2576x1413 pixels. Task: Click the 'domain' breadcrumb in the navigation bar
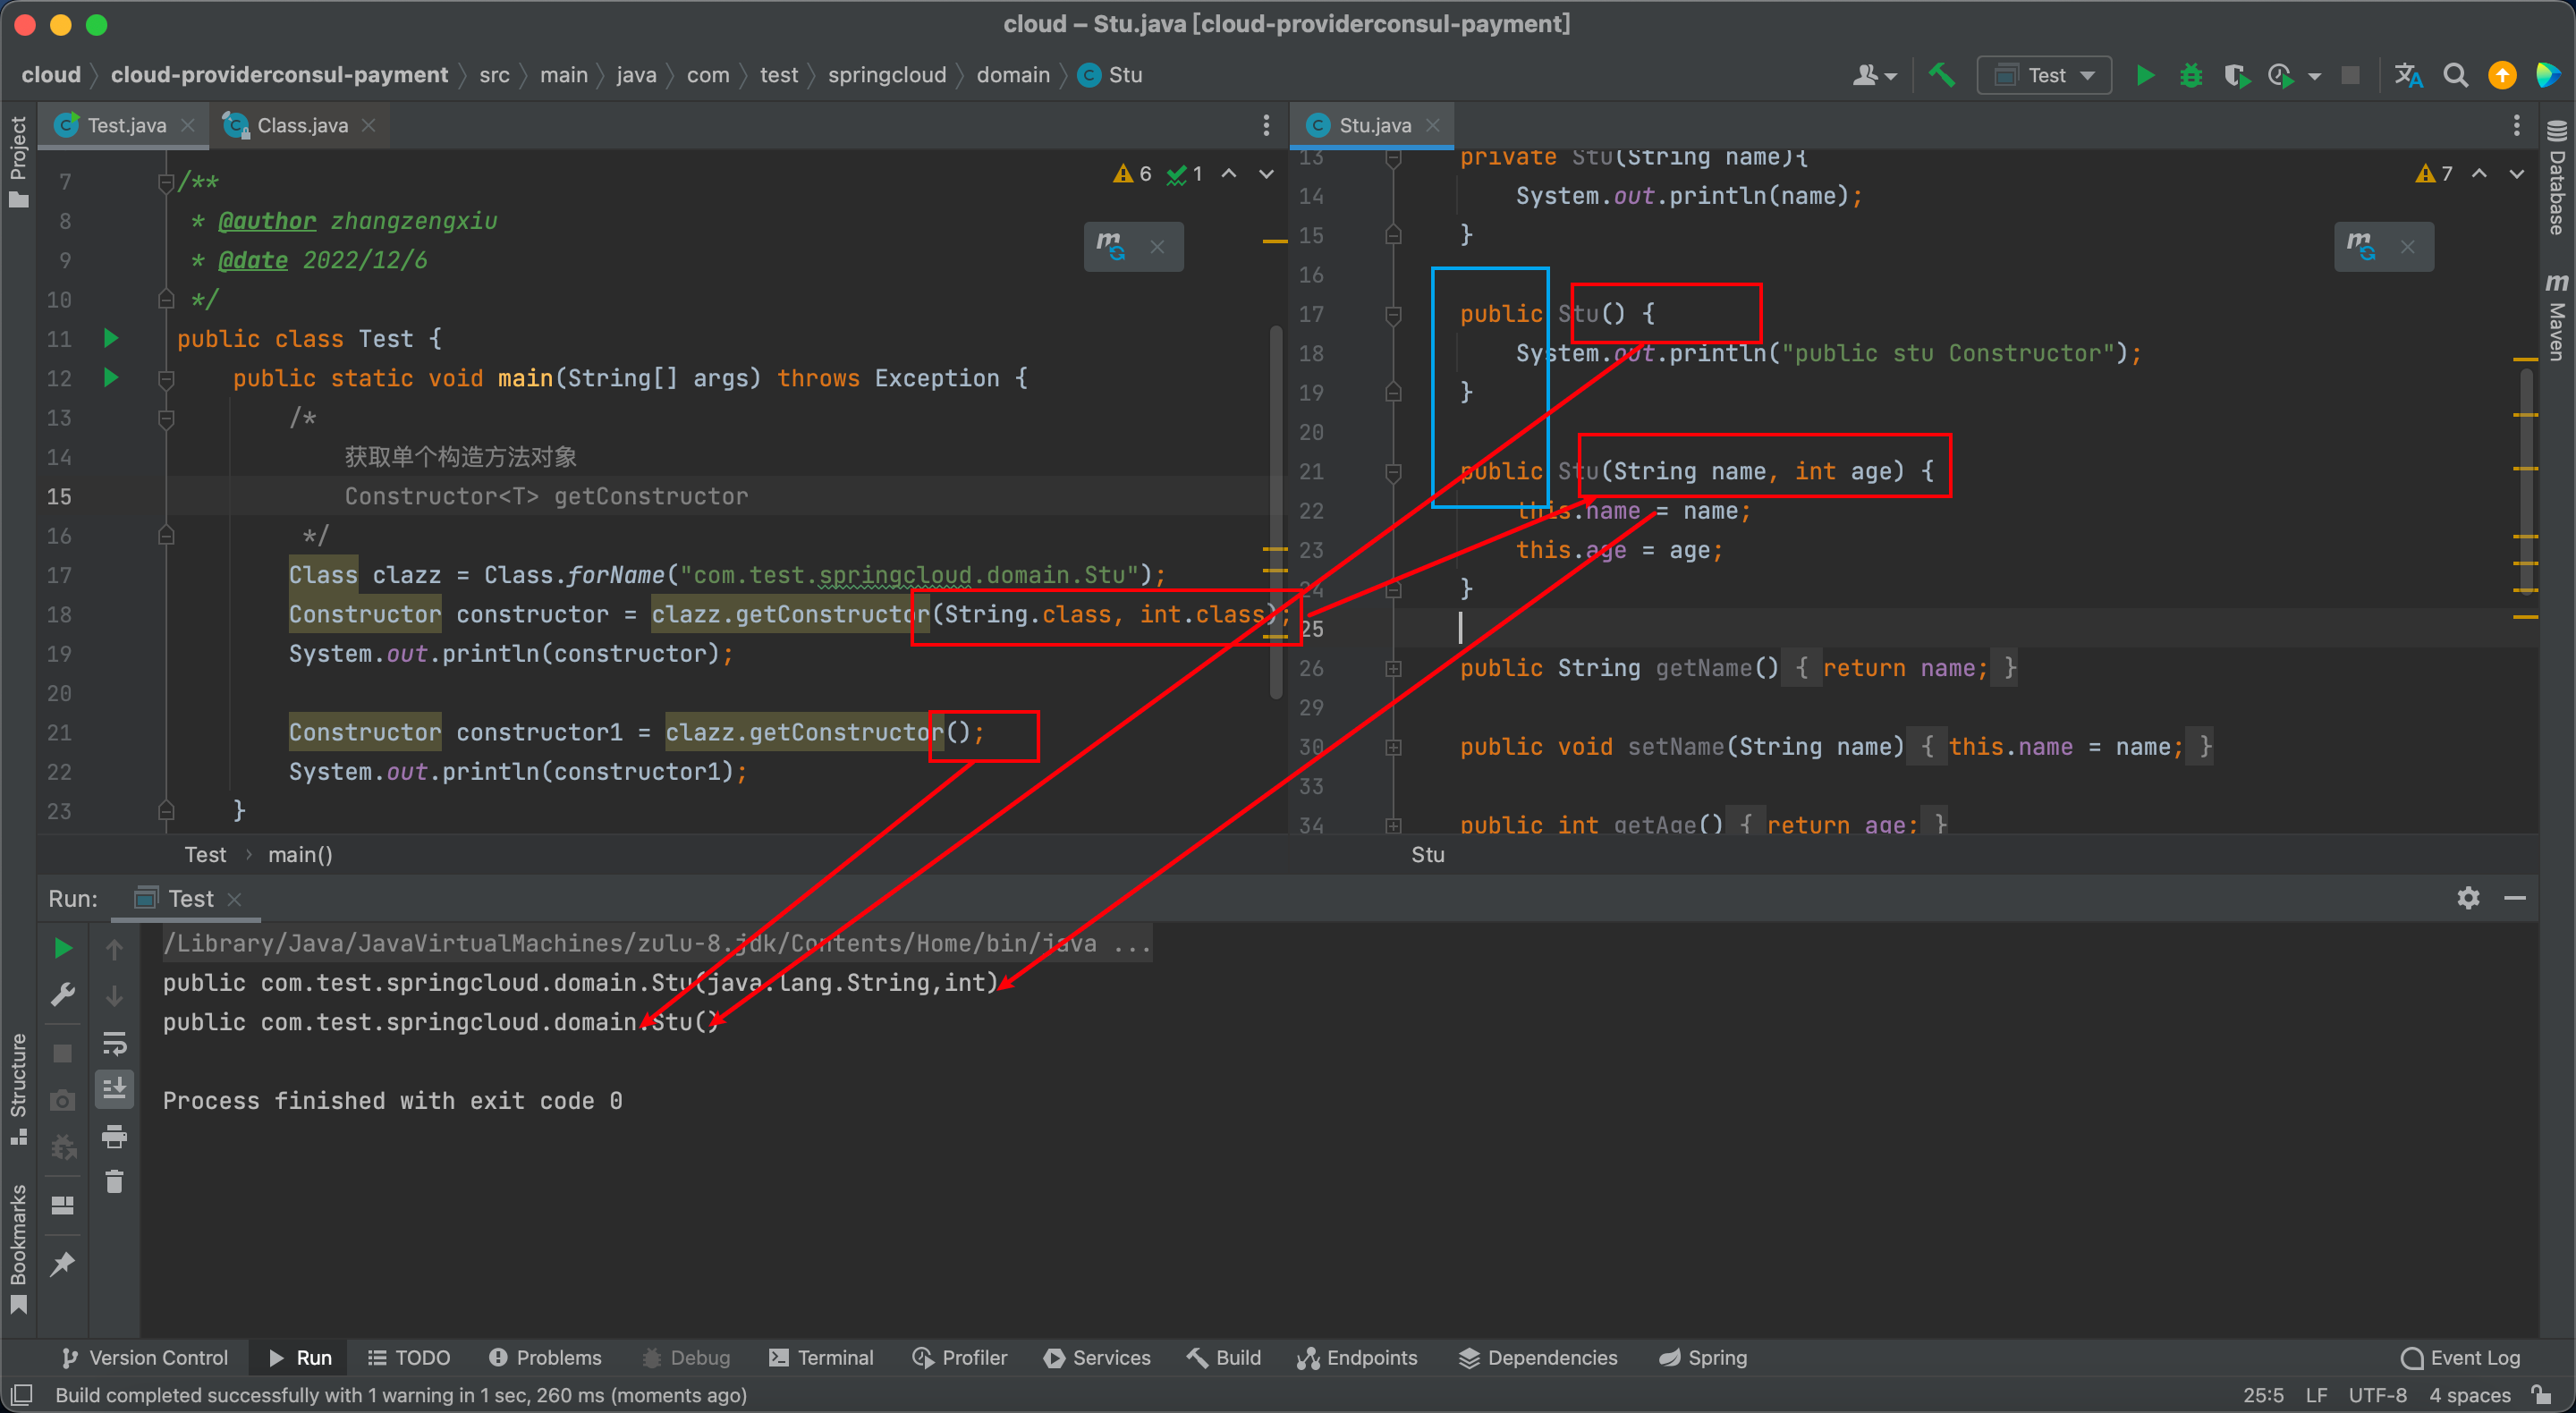coord(1012,75)
